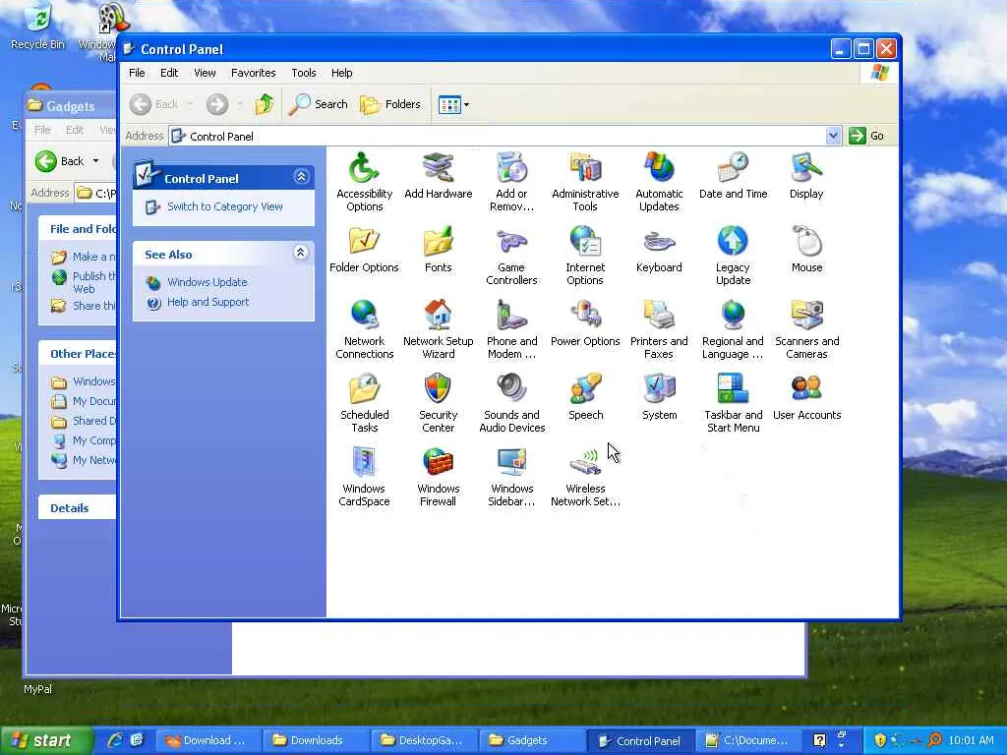The width and height of the screenshot is (1007, 755).
Task: Open Windows Sidebar settings icon
Action: click(511, 478)
